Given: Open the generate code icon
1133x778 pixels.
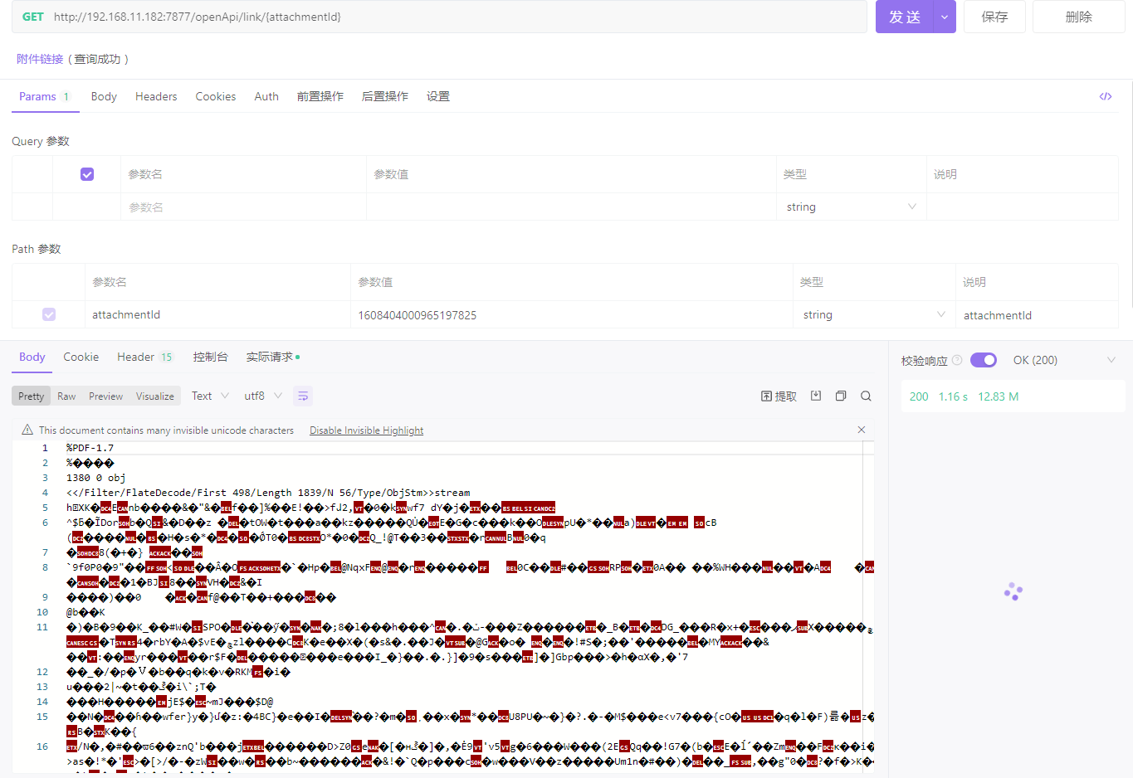Looking at the screenshot, I should click(x=1105, y=96).
